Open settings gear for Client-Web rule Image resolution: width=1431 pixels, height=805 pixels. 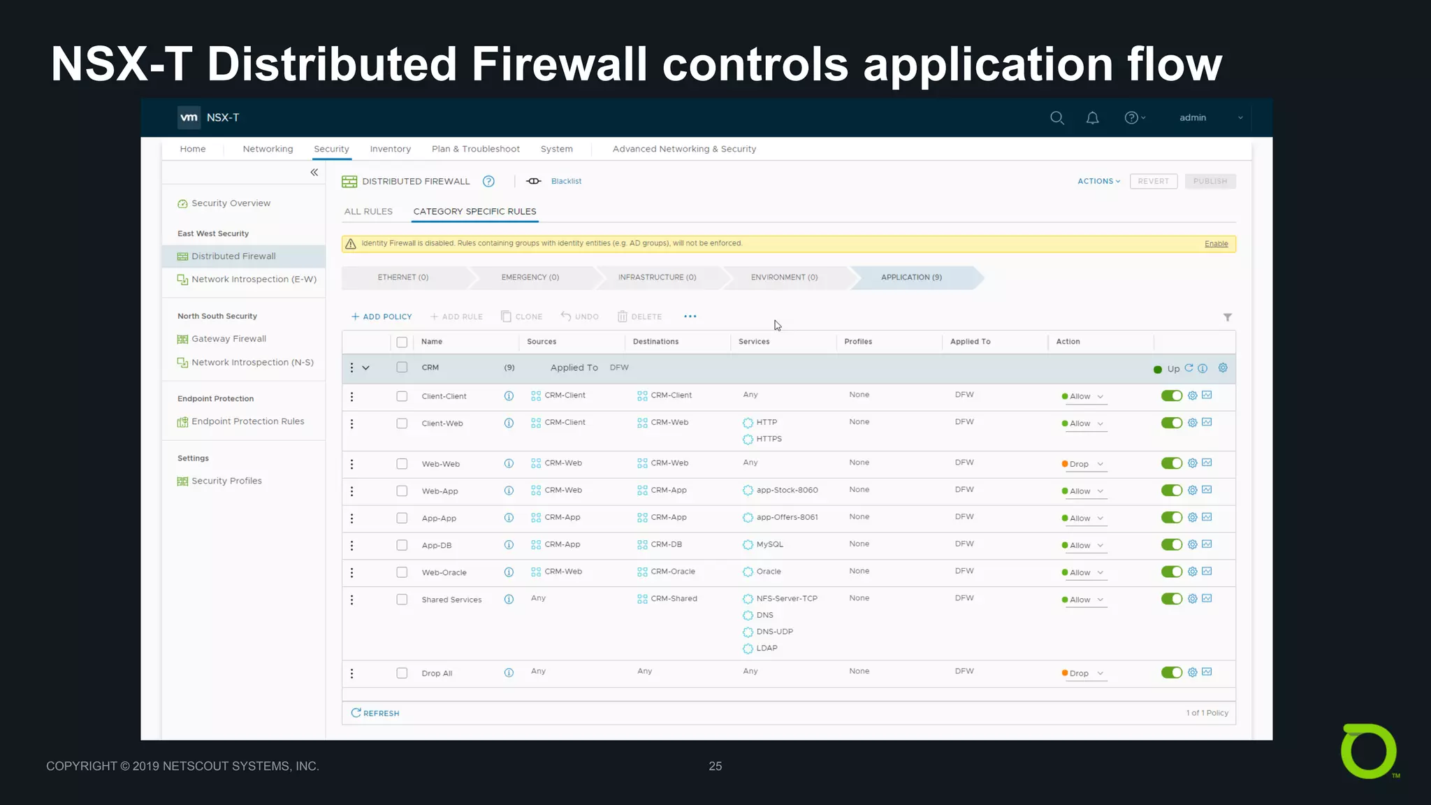pyautogui.click(x=1193, y=423)
